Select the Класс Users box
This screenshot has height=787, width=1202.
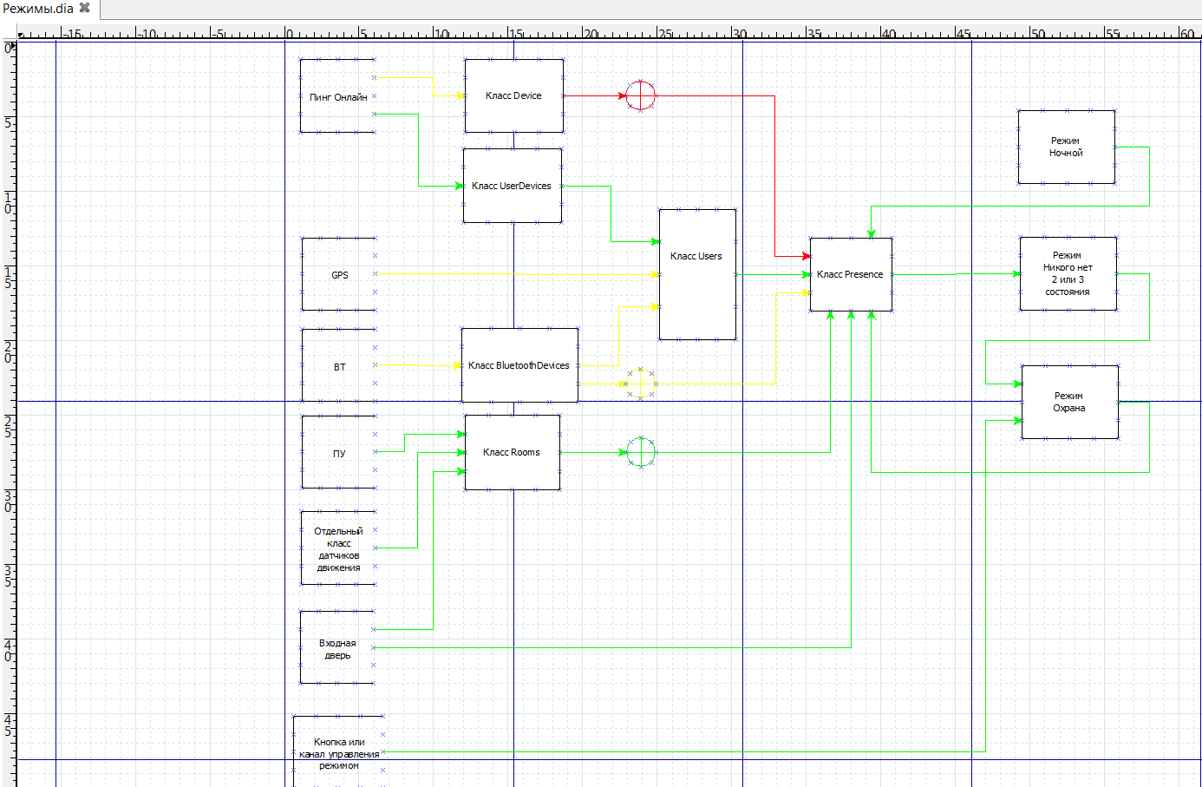click(x=696, y=274)
